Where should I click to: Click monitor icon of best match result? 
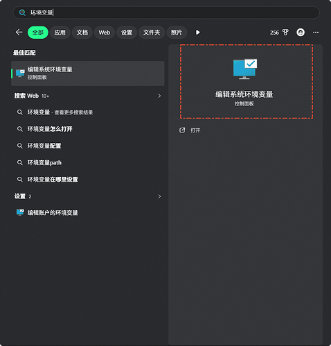(x=20, y=73)
